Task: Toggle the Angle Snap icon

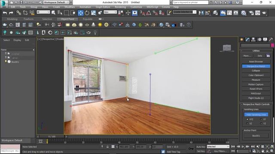Action: click(x=149, y=13)
